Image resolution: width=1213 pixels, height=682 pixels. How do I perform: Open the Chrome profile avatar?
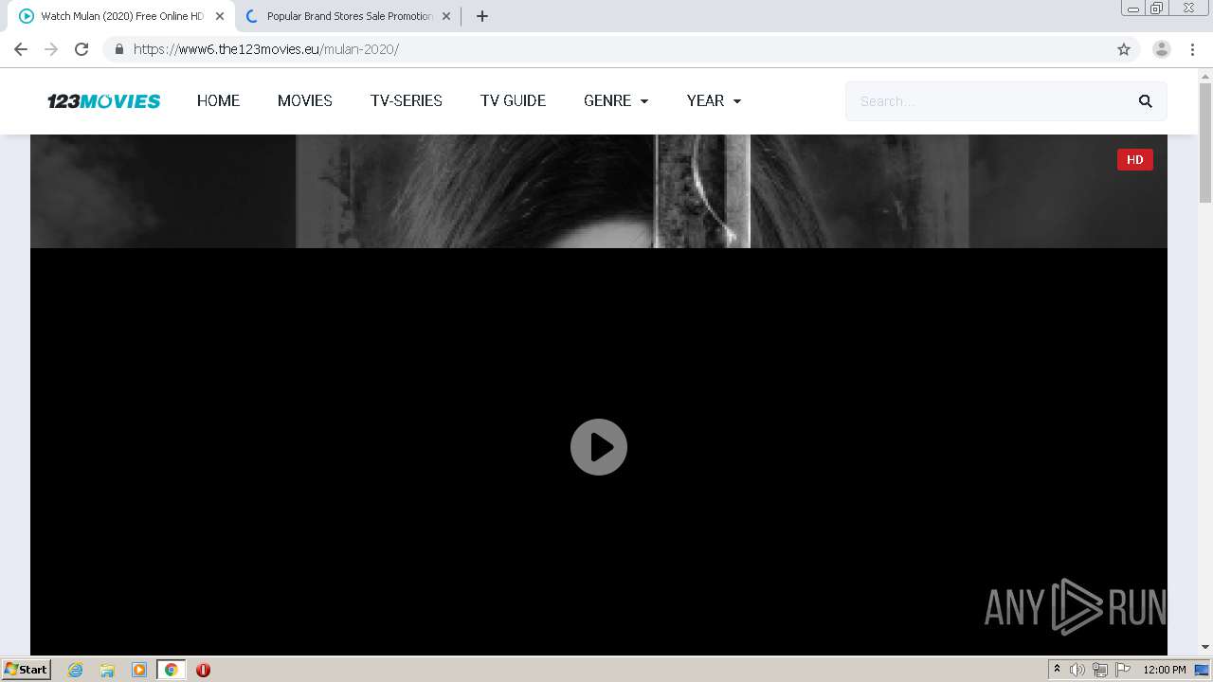point(1162,49)
